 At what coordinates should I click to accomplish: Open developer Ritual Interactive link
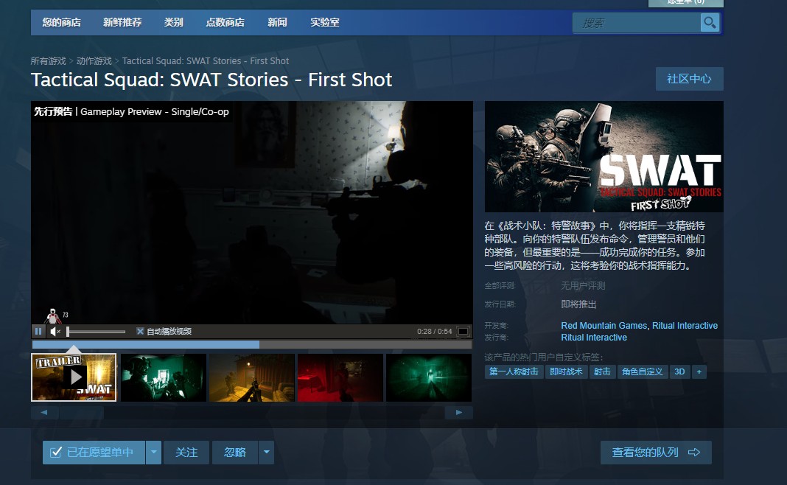pos(685,325)
